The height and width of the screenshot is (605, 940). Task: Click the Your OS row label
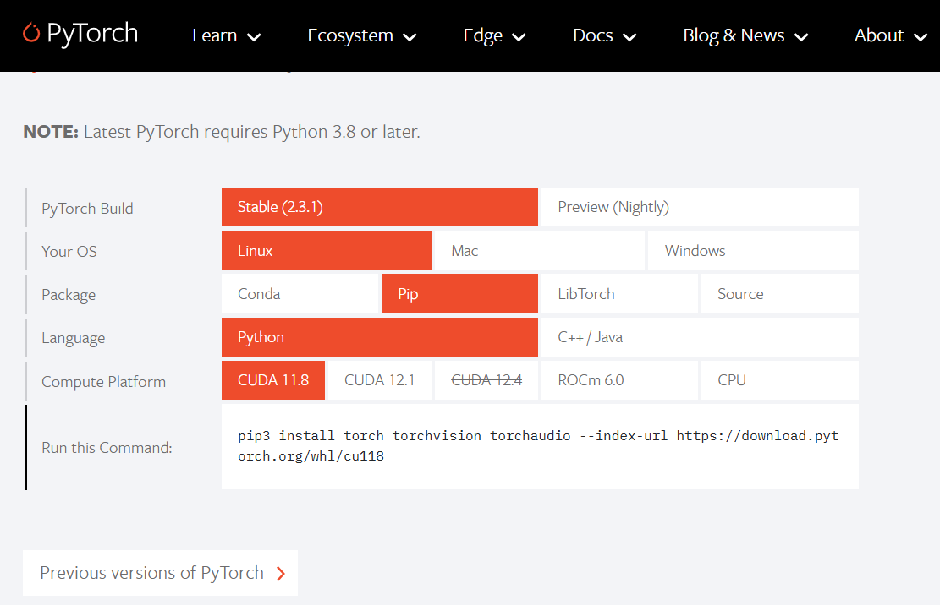coord(69,251)
